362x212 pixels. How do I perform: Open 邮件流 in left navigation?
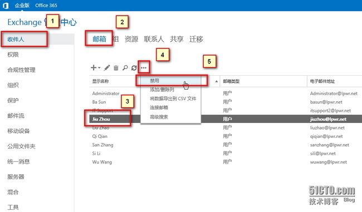pyautogui.click(x=16, y=116)
